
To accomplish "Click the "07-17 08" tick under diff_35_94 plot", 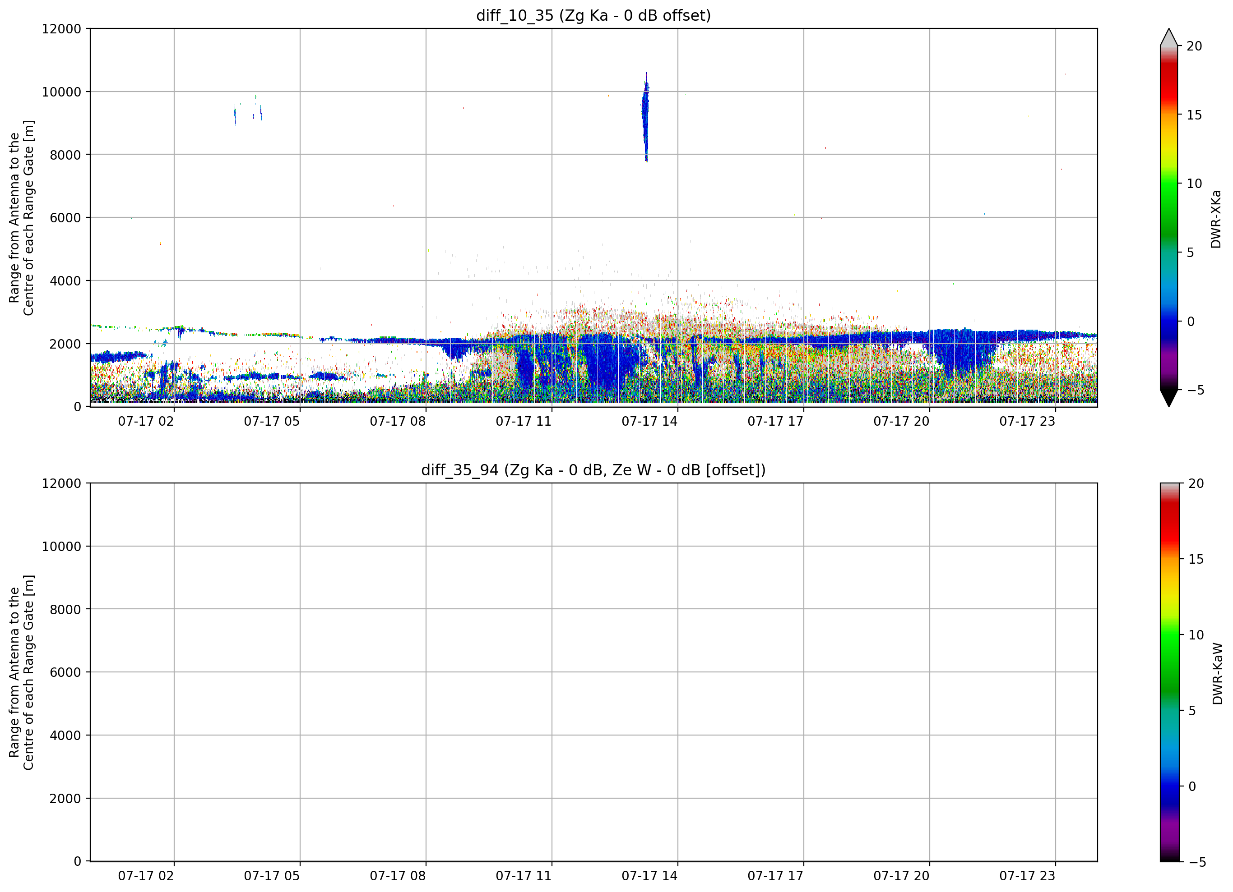I will pyautogui.click(x=398, y=876).
